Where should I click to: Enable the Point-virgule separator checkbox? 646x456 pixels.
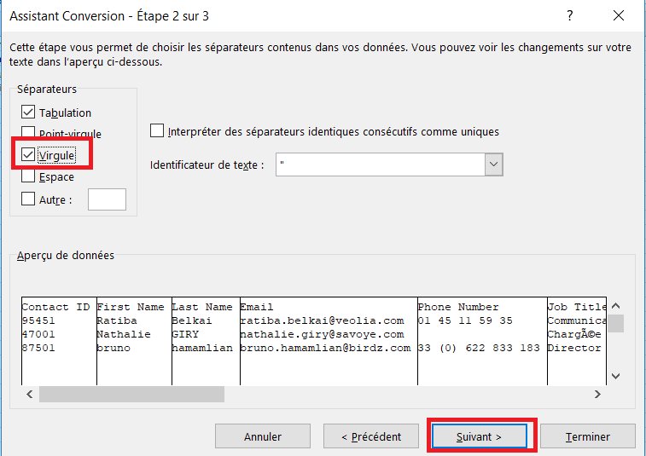[28, 132]
